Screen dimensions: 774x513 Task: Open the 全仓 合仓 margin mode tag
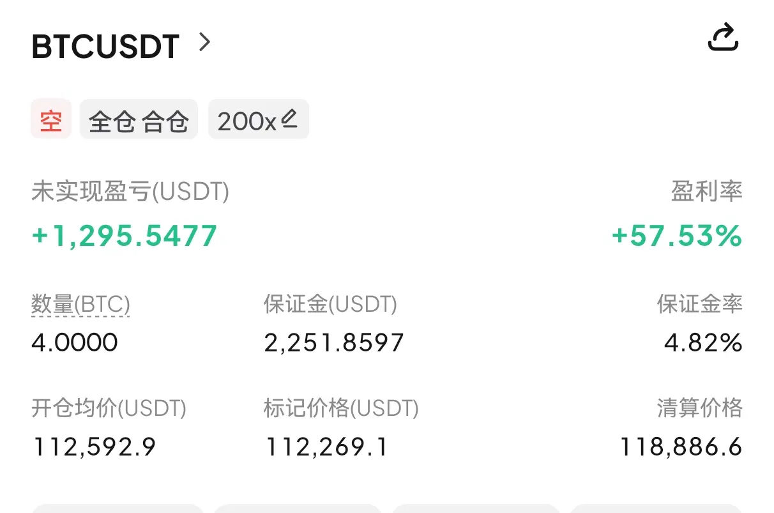coord(139,119)
